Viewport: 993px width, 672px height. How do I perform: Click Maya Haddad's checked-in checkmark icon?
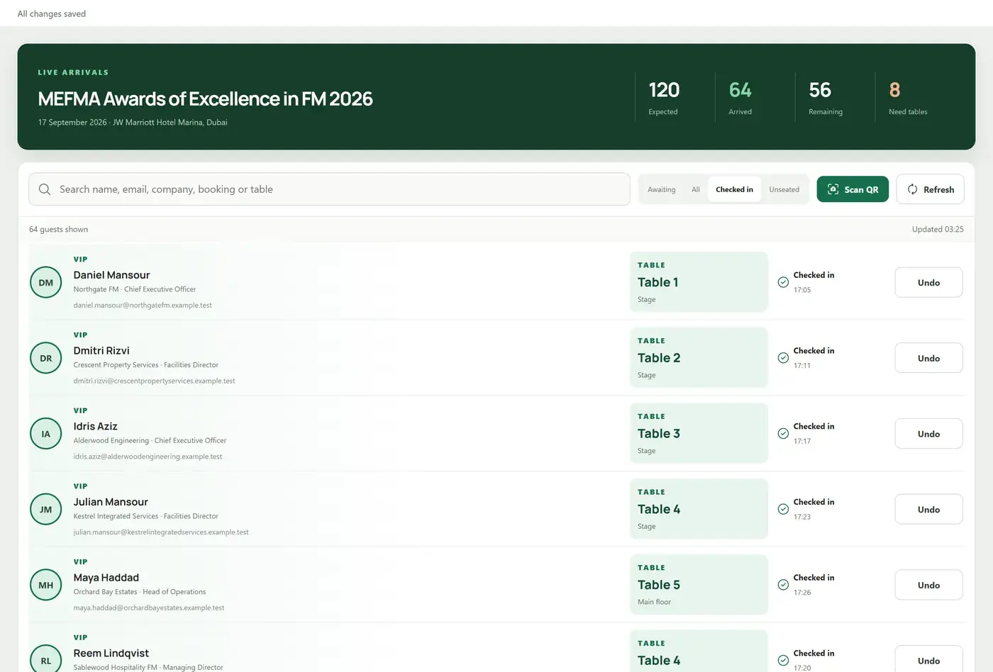(x=783, y=585)
